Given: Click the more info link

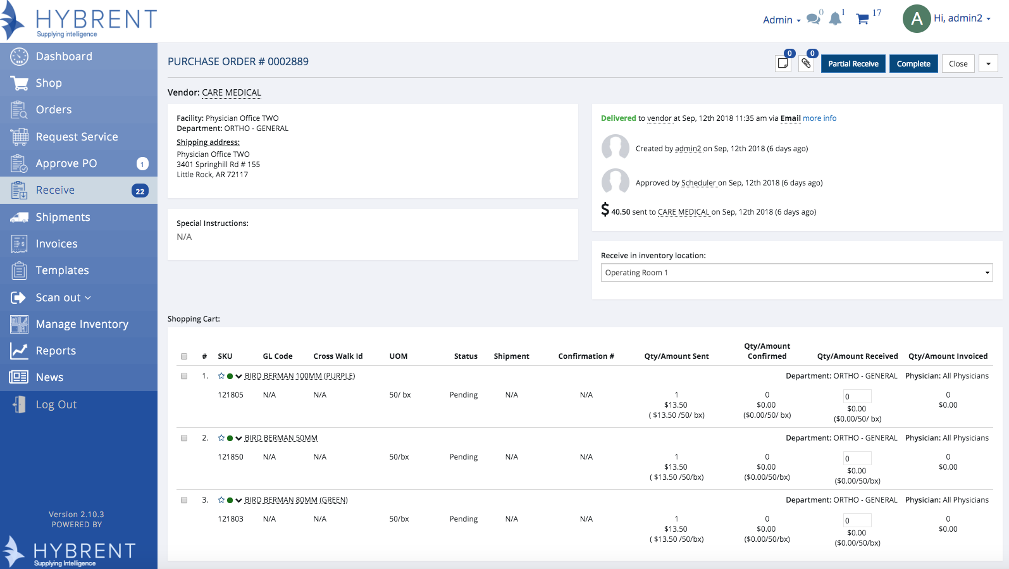Looking at the screenshot, I should pyautogui.click(x=819, y=118).
